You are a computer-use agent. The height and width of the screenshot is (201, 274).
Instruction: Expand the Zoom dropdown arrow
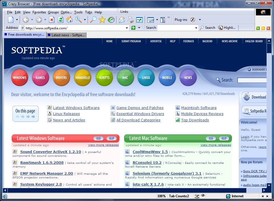[85, 20]
